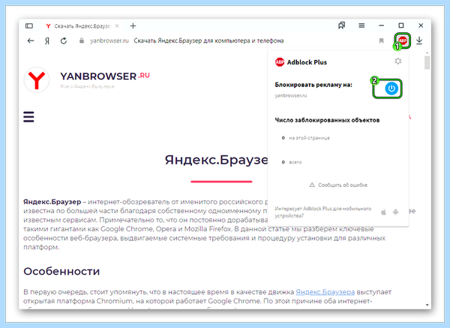Viewport: 450px width, 328px height.
Task: Click 'Число заблокированных объектов' heading
Action: [327, 120]
